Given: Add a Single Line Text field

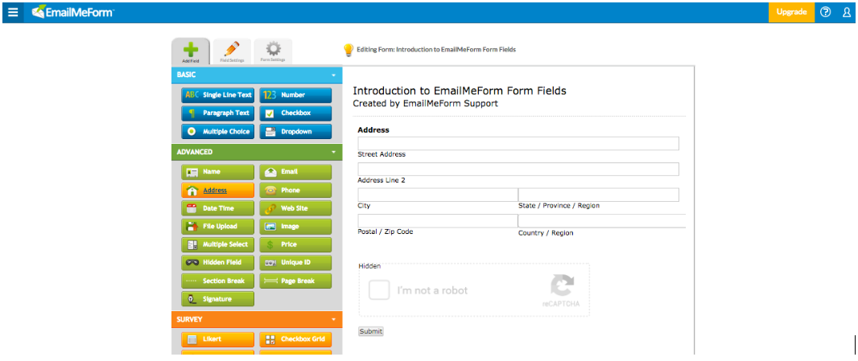Looking at the screenshot, I should [x=218, y=95].
